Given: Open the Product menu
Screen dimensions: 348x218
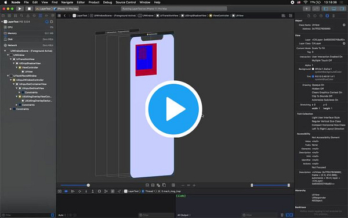Looking at the screenshot, I should coord(94,2).
